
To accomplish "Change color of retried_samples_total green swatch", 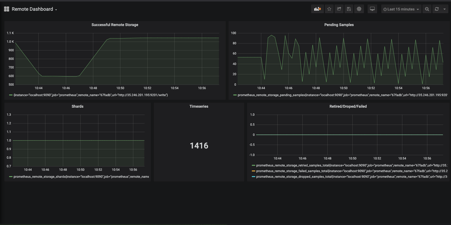I will 253,165.
